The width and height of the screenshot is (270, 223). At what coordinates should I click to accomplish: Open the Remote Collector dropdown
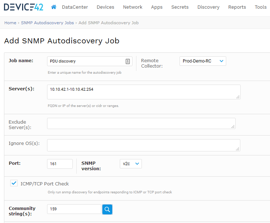tap(203, 61)
